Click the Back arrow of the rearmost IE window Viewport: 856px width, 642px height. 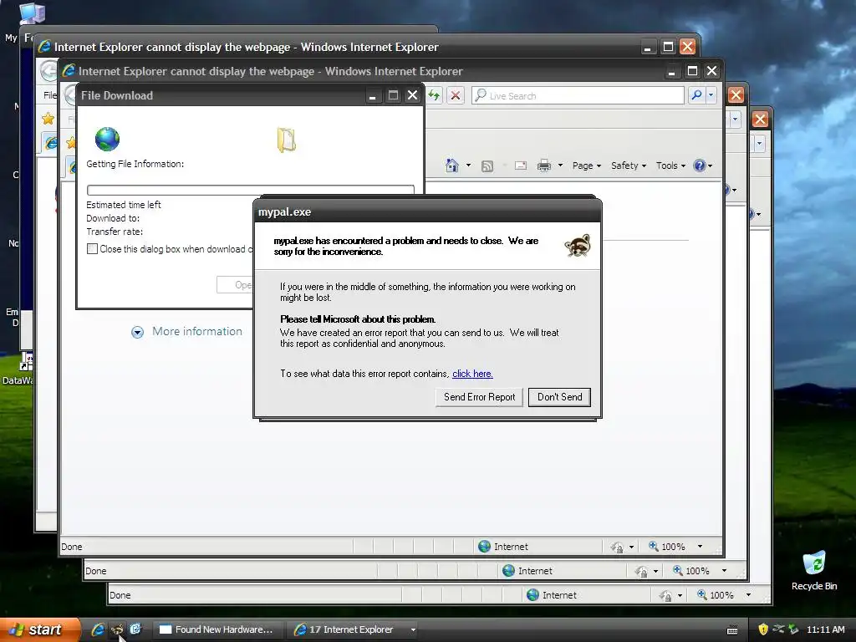point(49,70)
